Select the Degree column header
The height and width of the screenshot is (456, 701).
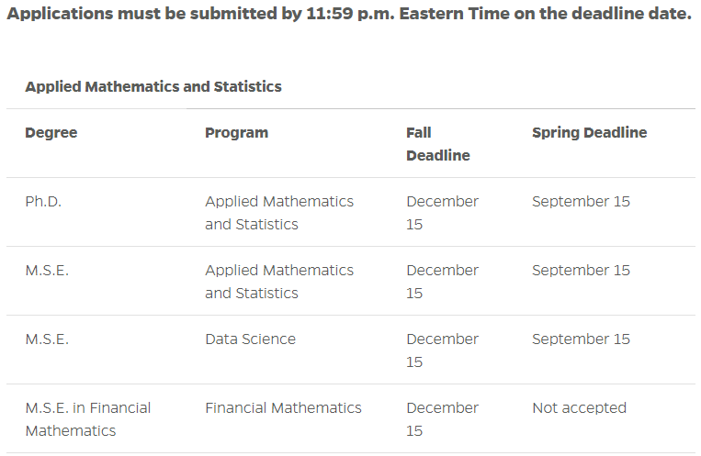click(x=51, y=133)
